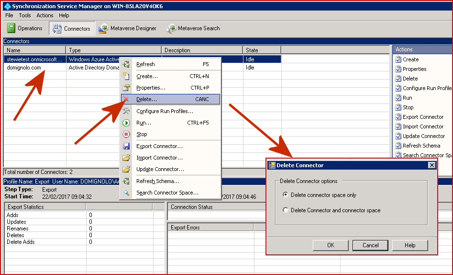Open the Actions menu
The width and height of the screenshot is (453, 275).
[x=45, y=15]
